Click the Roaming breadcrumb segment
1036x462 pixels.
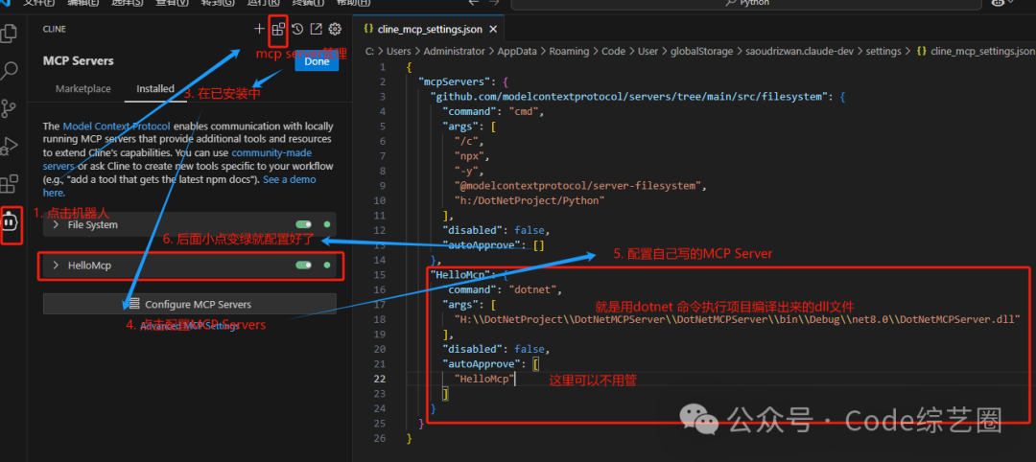[x=569, y=51]
